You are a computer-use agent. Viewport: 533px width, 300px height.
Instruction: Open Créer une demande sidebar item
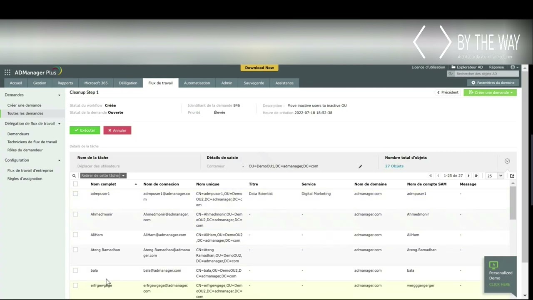[24, 105]
